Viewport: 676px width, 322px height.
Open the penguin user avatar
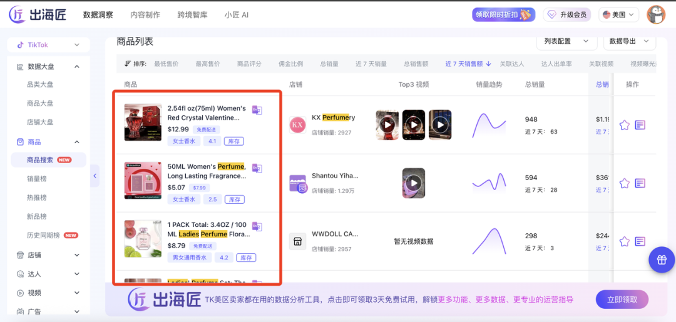[x=656, y=14]
